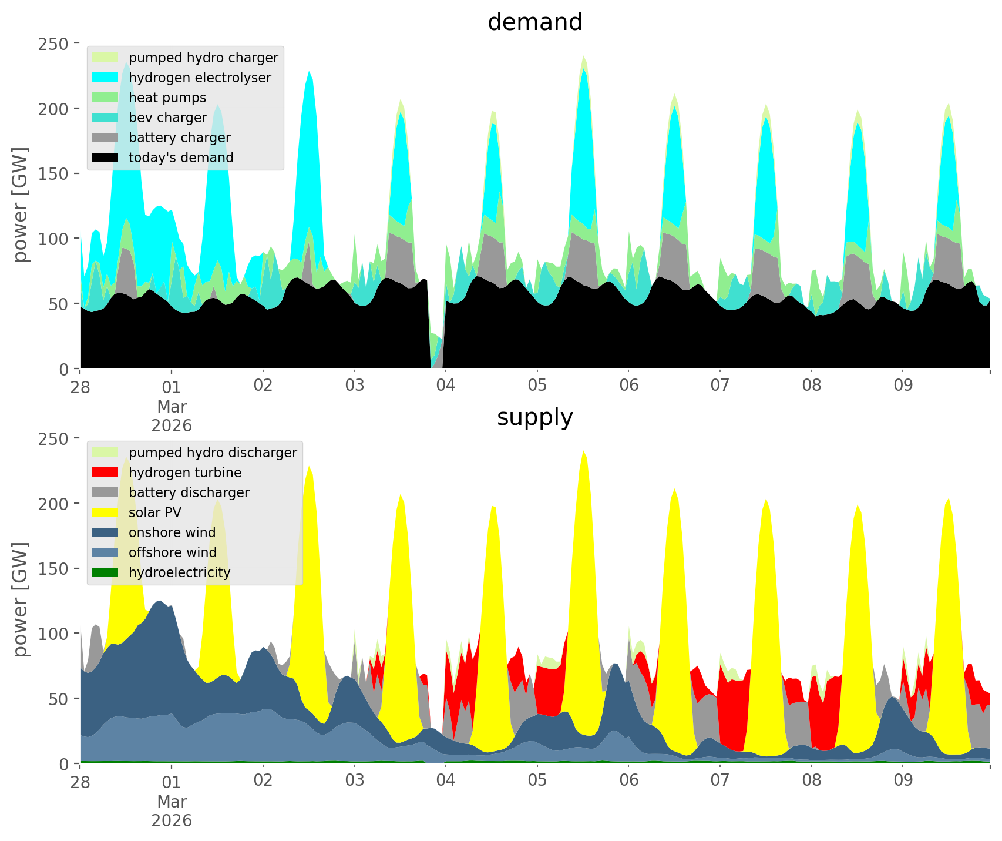The width and height of the screenshot is (1002, 841).
Task: Select the 'battery discharger' legend label
Action: (x=189, y=492)
